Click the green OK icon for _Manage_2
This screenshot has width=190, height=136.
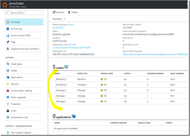click(x=102, y=101)
